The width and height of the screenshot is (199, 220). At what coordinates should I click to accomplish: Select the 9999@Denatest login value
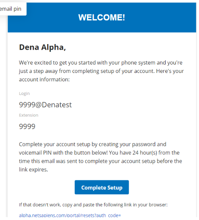tap(45, 105)
